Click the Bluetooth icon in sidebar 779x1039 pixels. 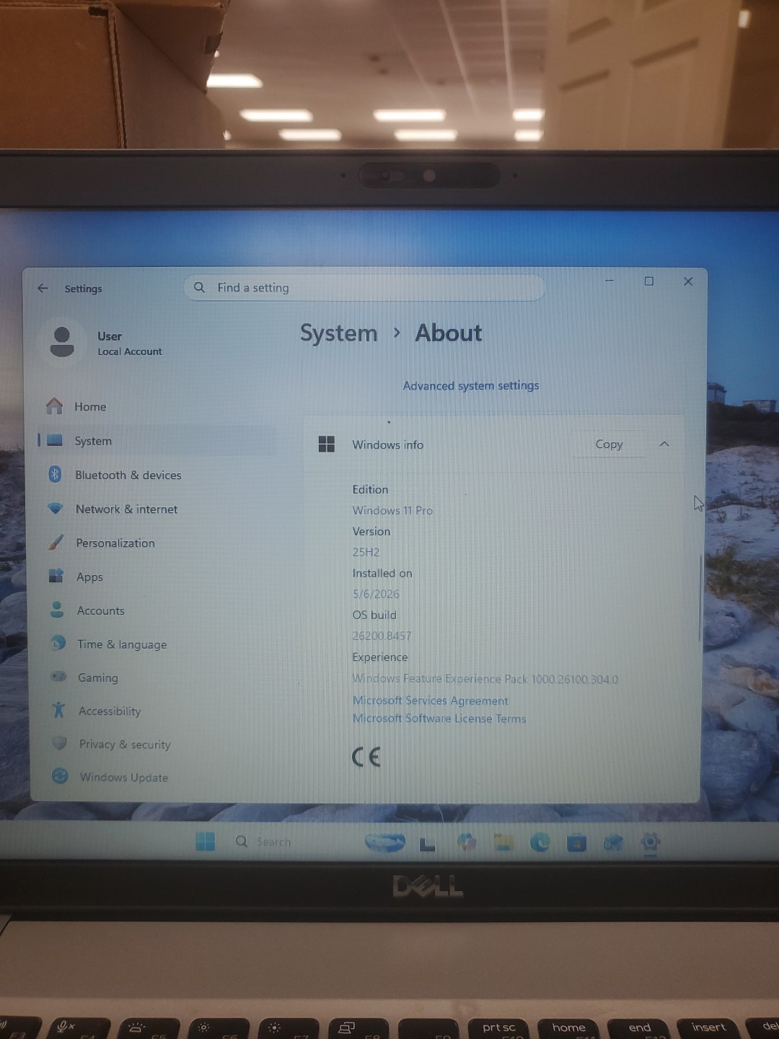click(x=55, y=474)
